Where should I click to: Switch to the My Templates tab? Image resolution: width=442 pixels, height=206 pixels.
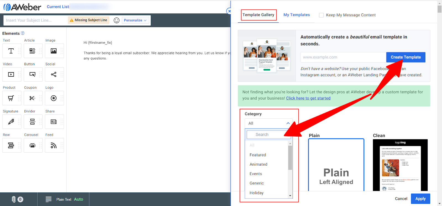coord(297,15)
